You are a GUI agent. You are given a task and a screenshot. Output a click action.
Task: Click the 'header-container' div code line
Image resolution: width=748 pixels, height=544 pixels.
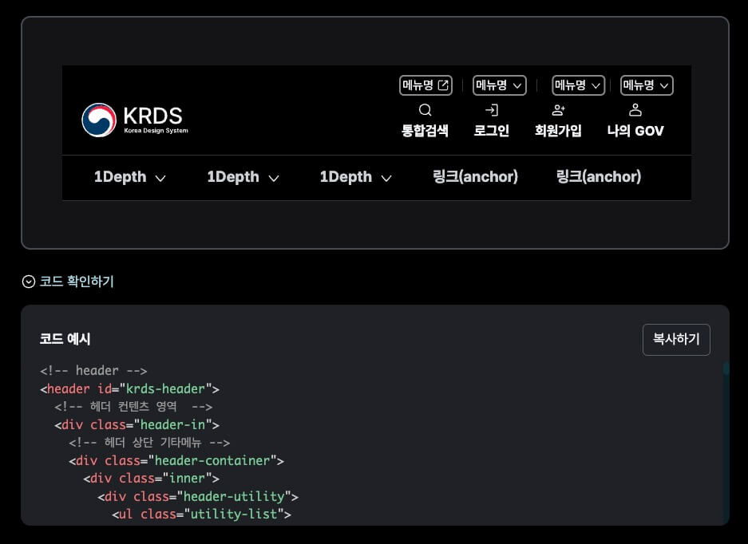click(176, 460)
